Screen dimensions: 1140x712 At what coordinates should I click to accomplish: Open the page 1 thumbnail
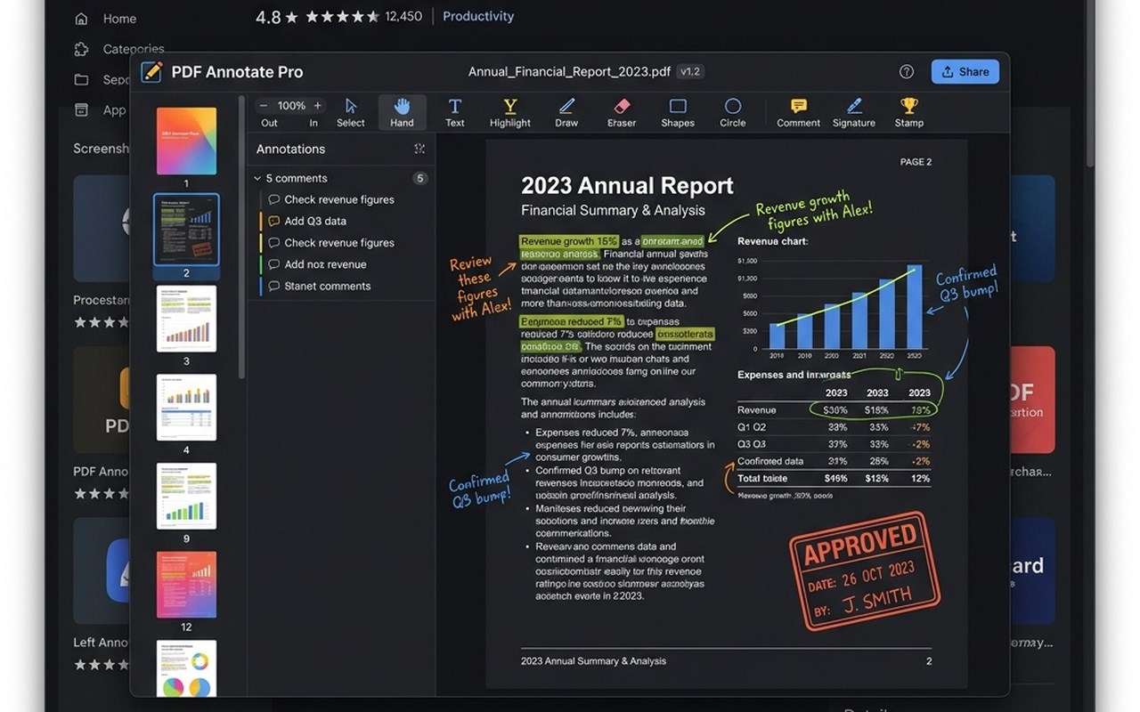click(x=186, y=141)
